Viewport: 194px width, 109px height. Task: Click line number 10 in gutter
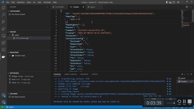[x=55, y=36]
